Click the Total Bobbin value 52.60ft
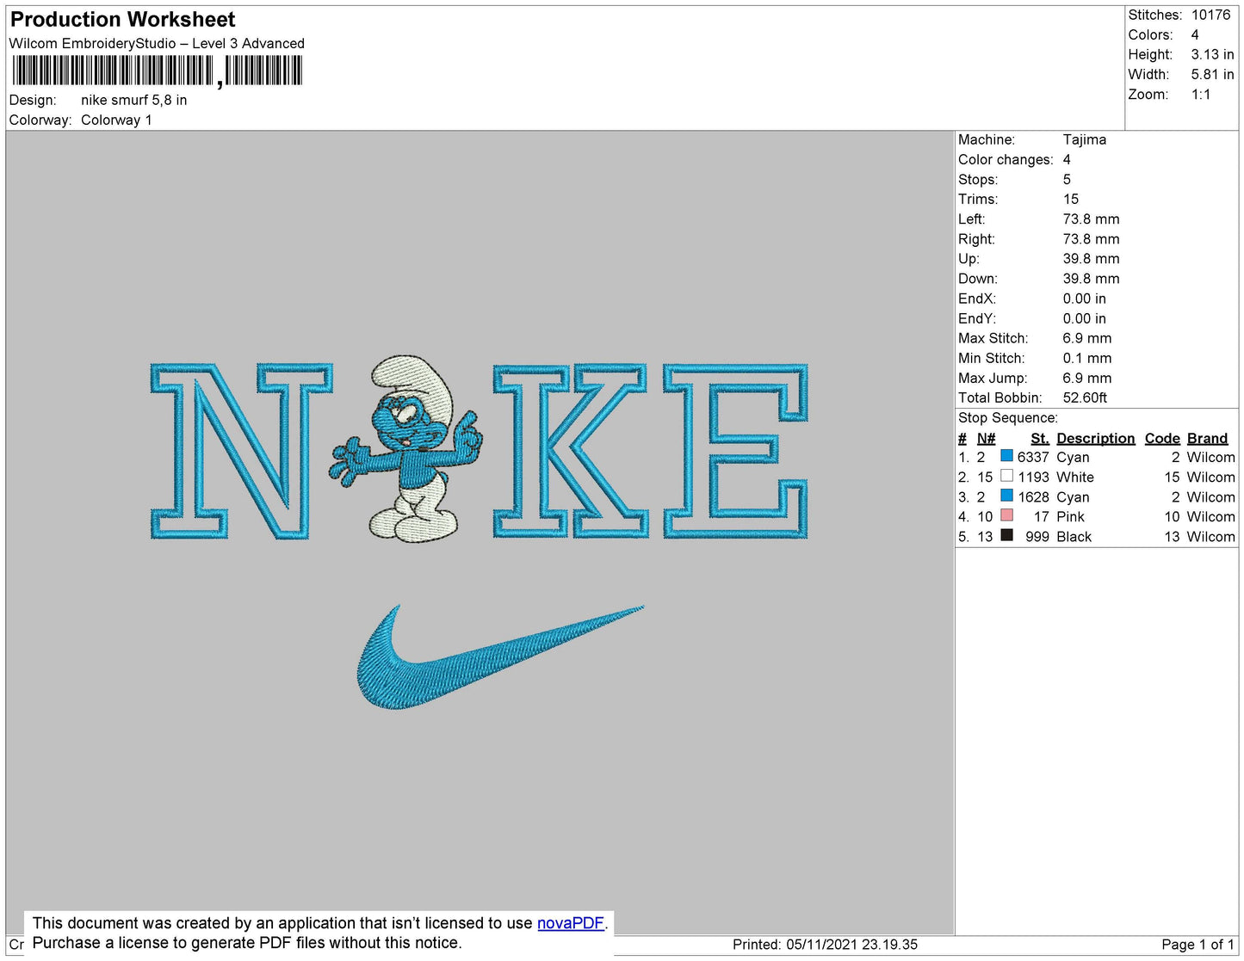1244x961 pixels. [x=1085, y=397]
